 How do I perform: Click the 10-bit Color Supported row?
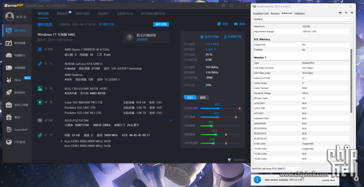[301, 148]
